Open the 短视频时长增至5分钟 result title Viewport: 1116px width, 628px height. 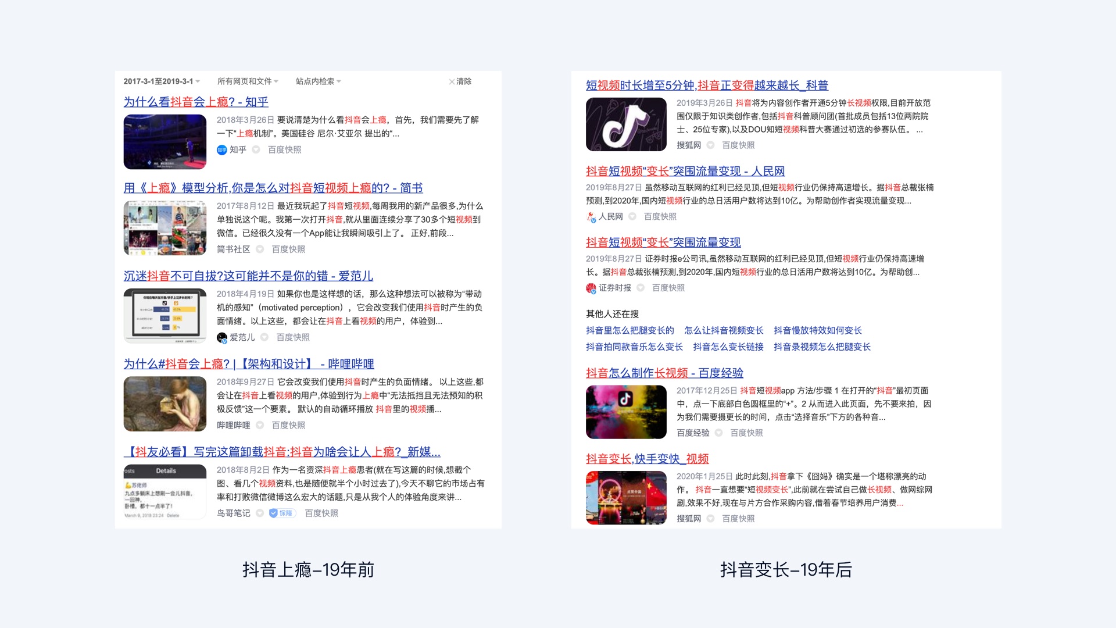coord(707,85)
